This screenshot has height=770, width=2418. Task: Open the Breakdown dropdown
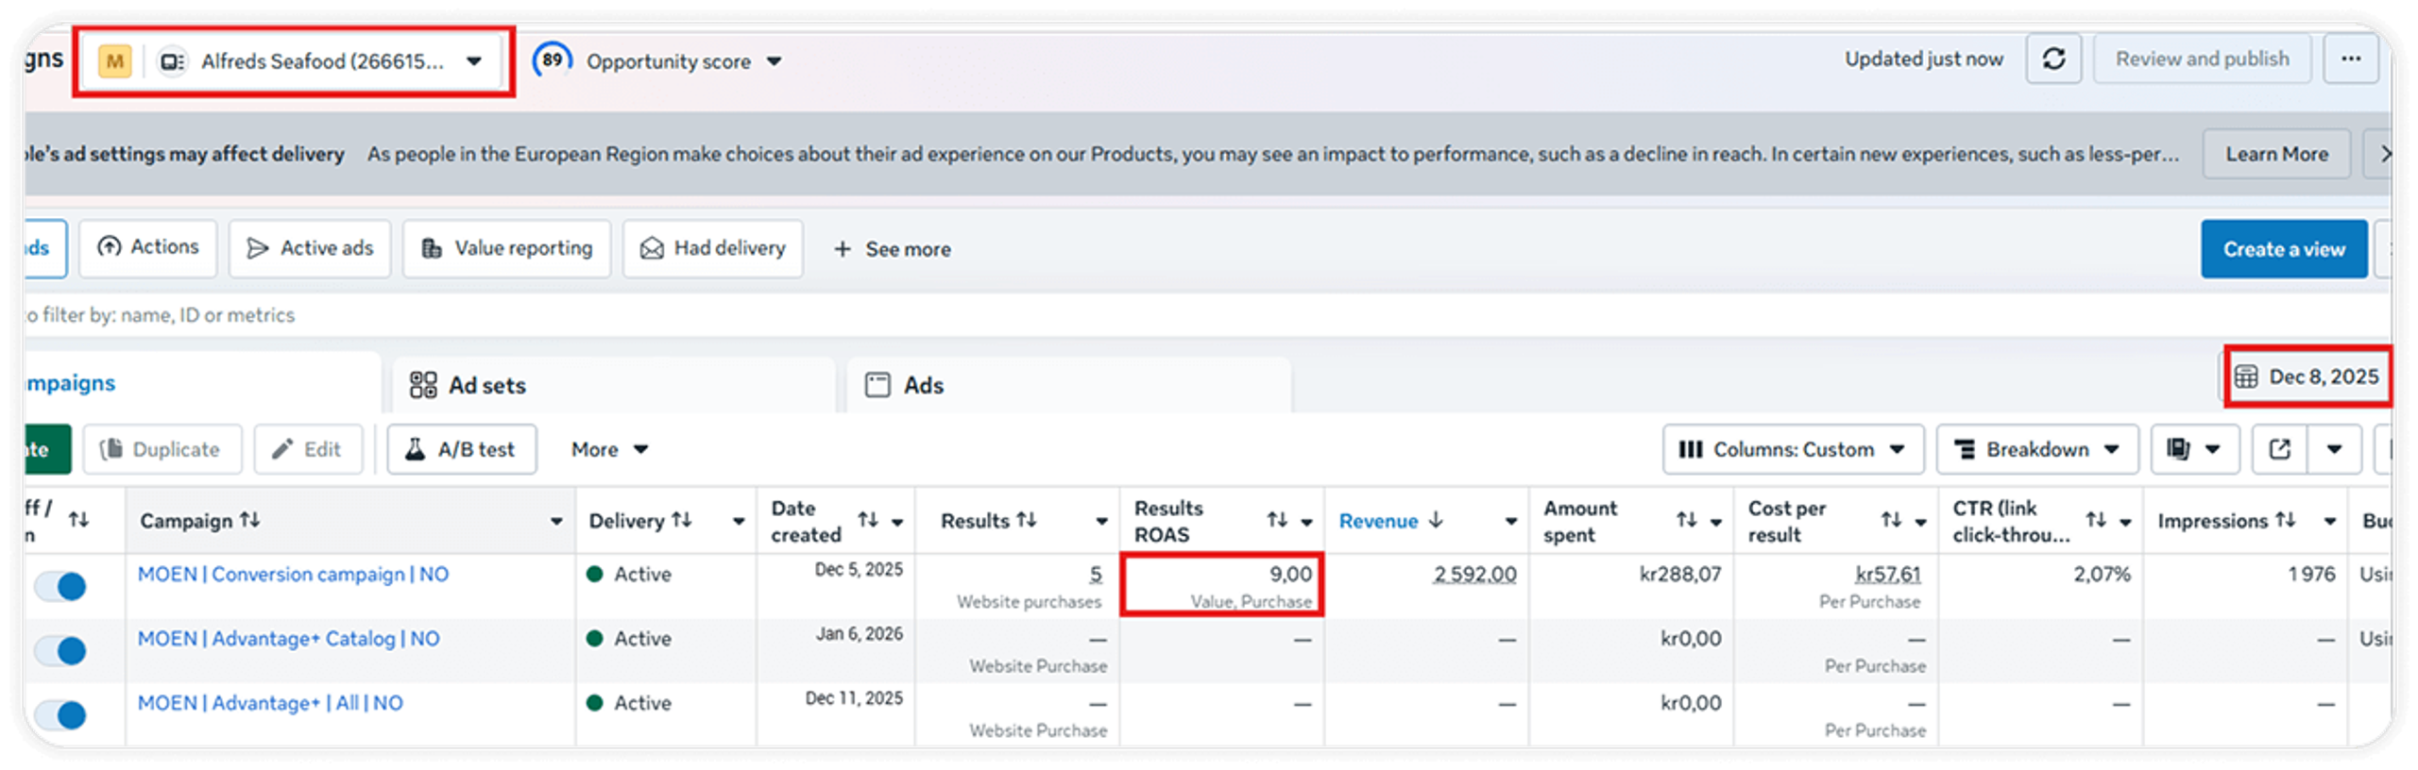click(x=2037, y=449)
